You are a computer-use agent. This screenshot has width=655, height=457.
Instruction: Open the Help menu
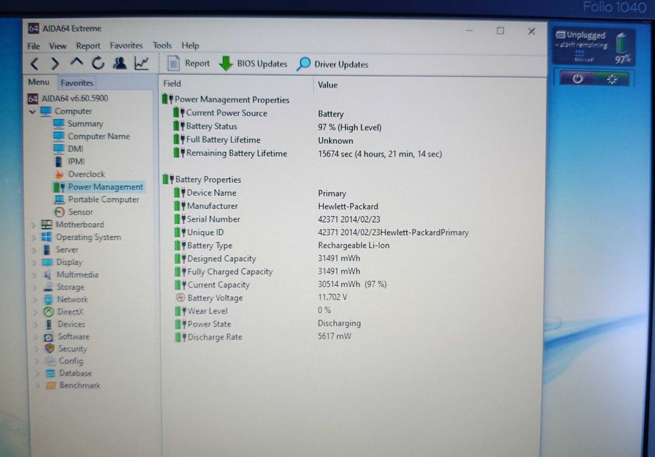190,46
